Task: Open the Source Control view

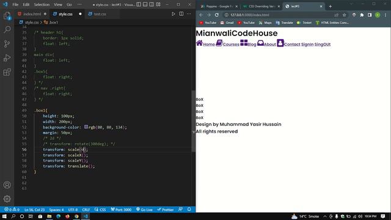Action: point(7,44)
